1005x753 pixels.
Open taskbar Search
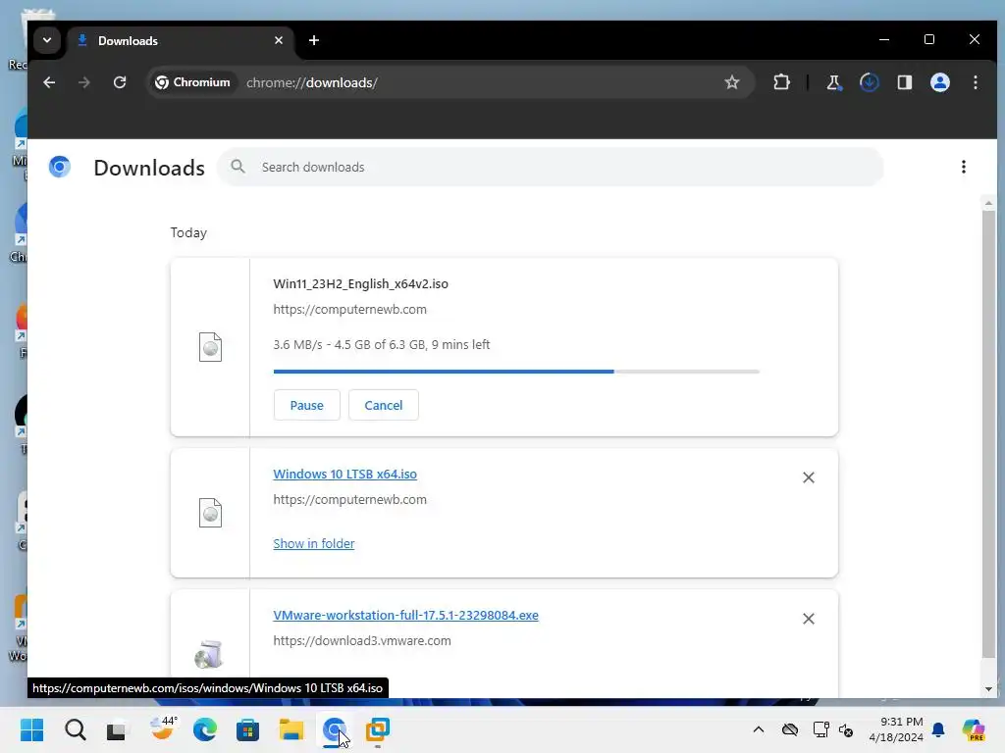click(75, 729)
